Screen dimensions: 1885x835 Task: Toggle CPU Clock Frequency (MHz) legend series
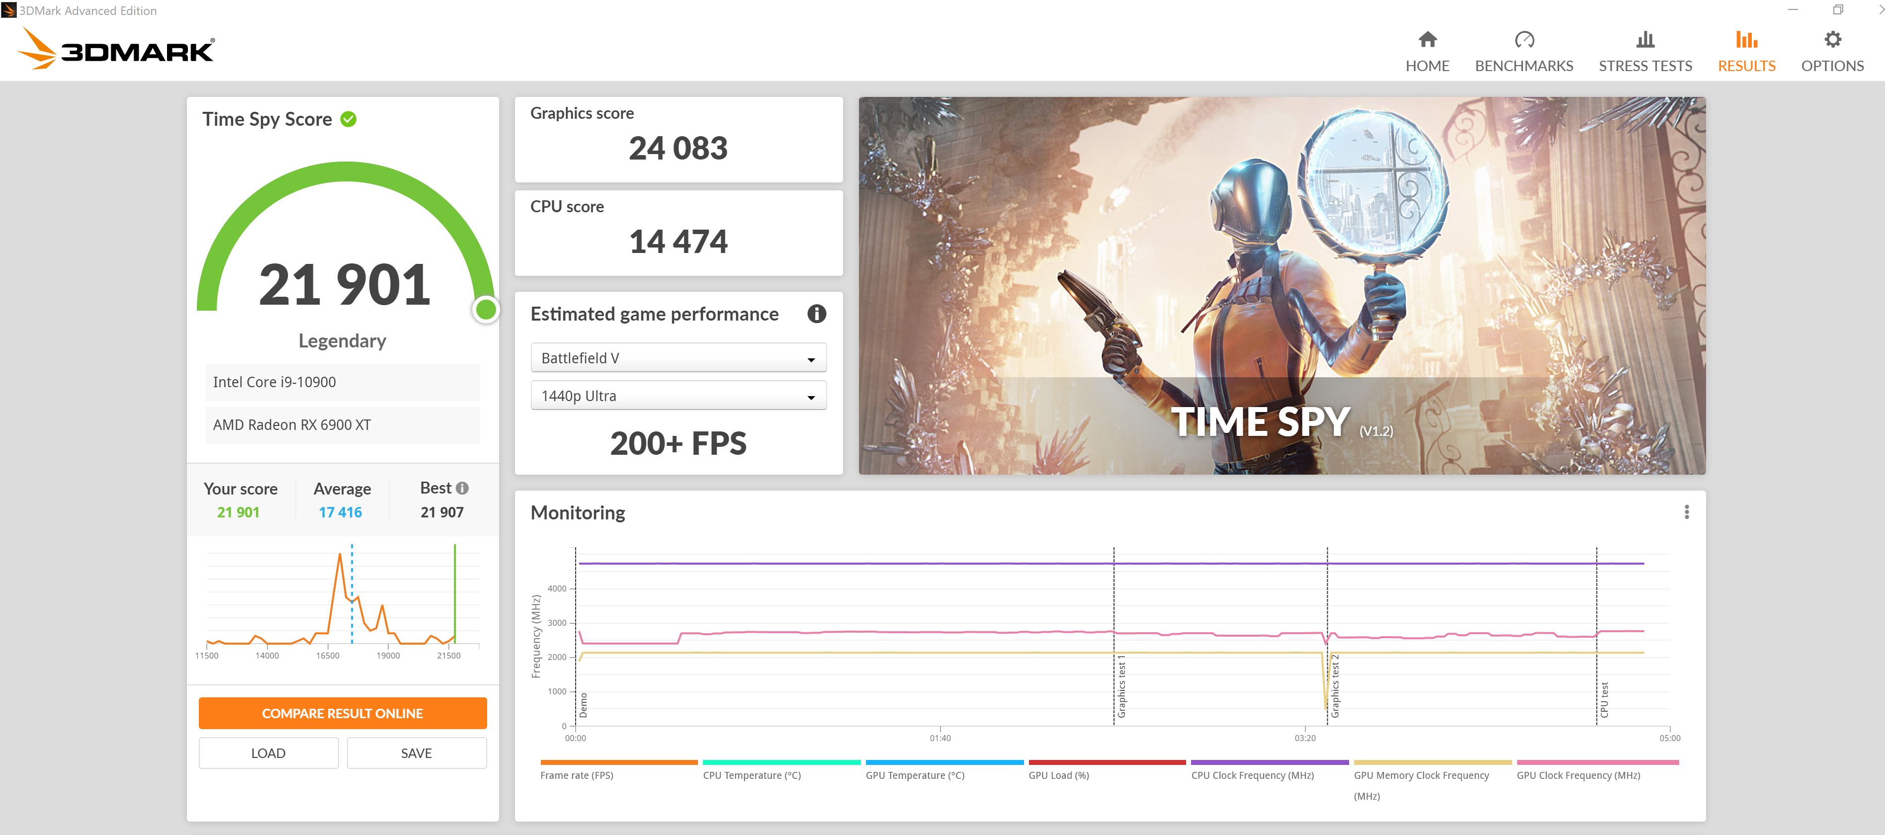click(1252, 775)
